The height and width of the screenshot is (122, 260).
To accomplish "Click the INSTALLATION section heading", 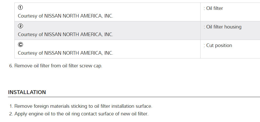I will pyautogui.click(x=27, y=92).
